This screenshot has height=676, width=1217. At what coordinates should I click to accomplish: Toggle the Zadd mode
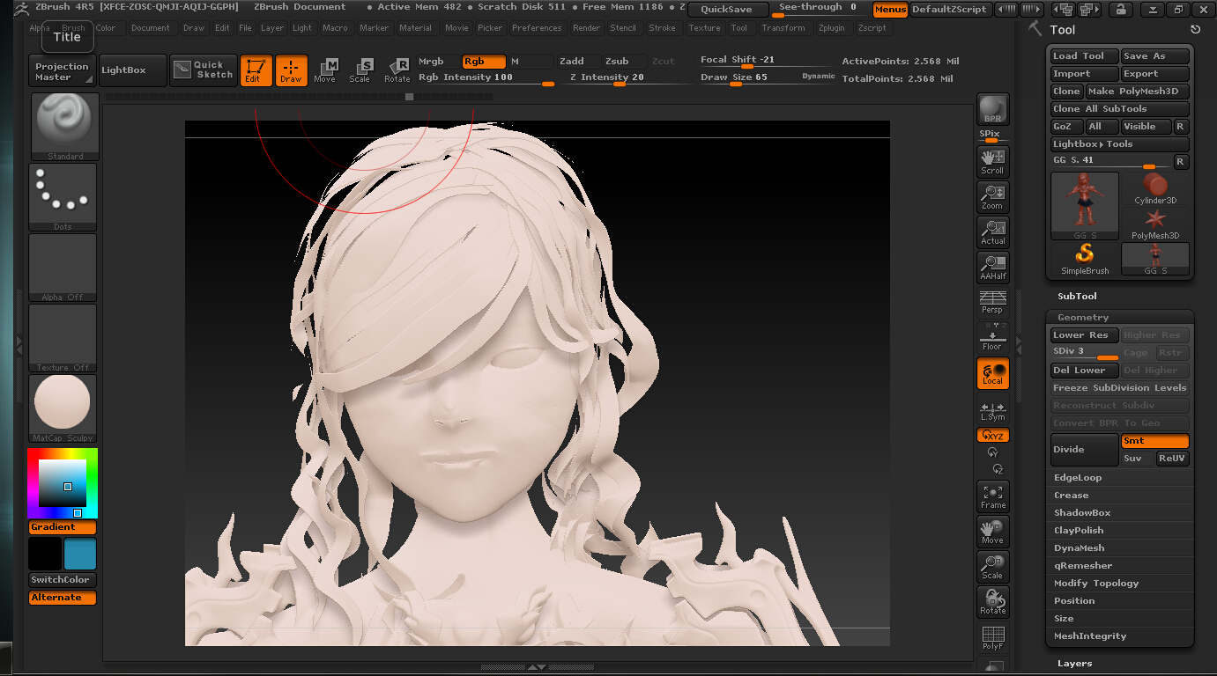point(578,62)
